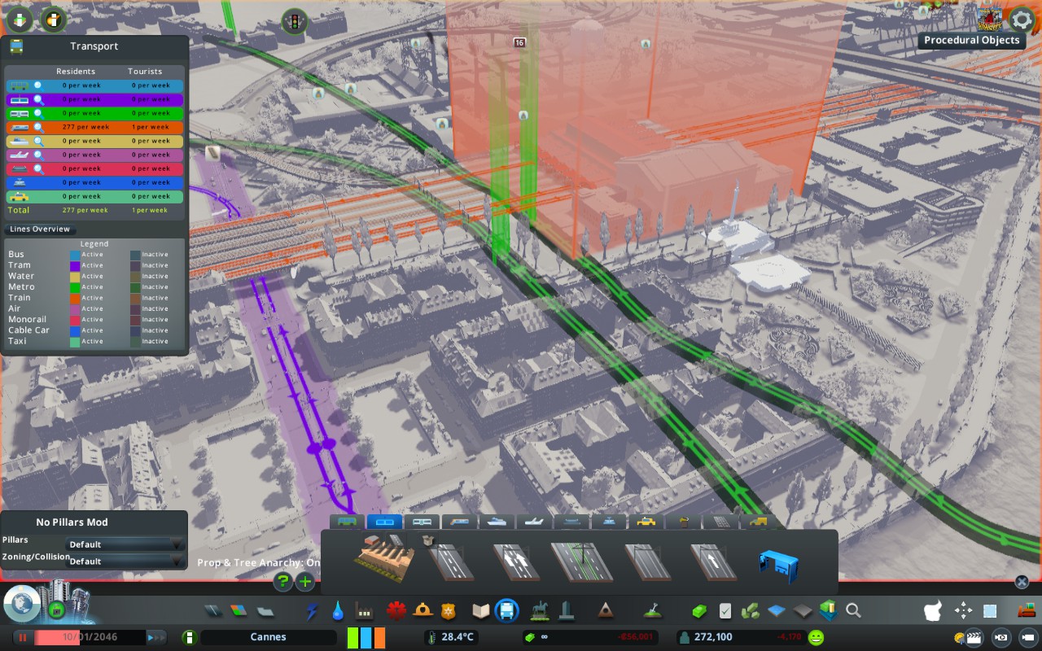1042x651 pixels.
Task: Click Metro Active green color swatch
Action: tap(75, 286)
